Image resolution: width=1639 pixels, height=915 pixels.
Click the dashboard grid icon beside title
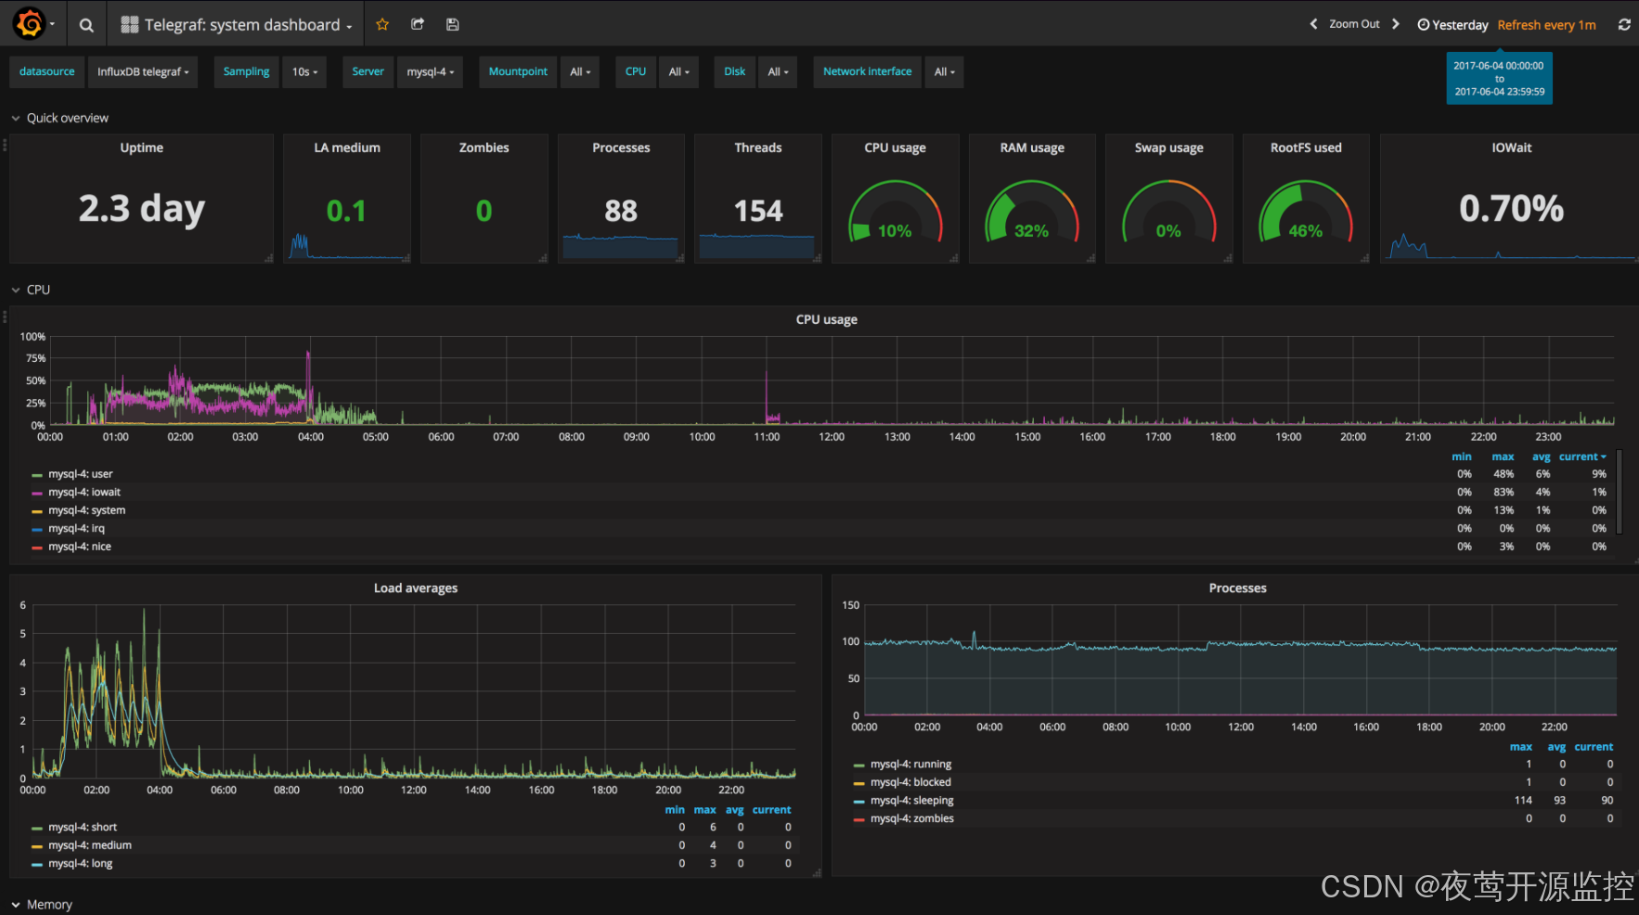coord(130,25)
